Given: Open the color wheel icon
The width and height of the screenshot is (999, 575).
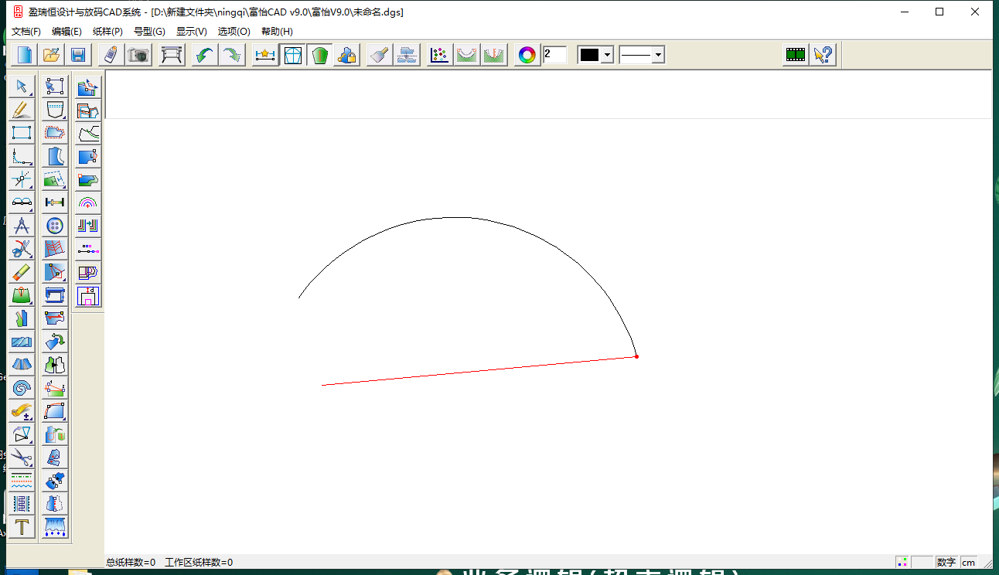Looking at the screenshot, I should pyautogui.click(x=527, y=55).
